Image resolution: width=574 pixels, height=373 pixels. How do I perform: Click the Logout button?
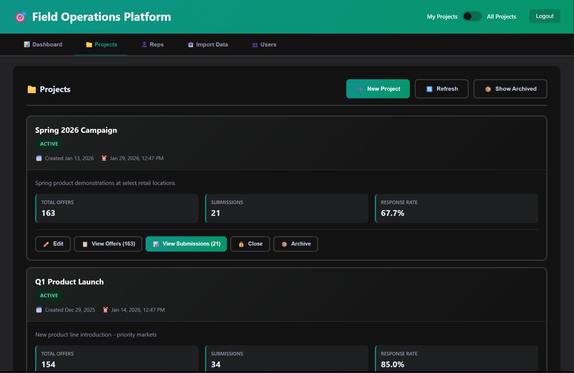tap(544, 16)
